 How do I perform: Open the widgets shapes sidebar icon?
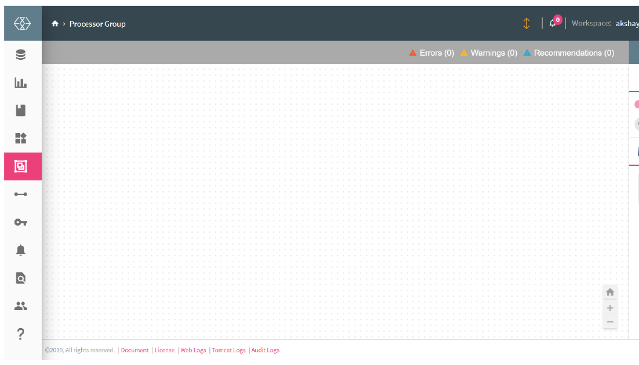click(x=21, y=138)
